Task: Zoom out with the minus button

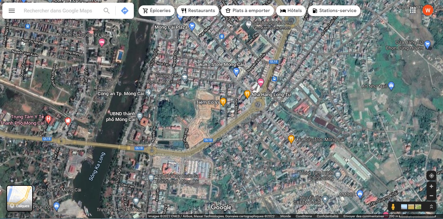Action: (431, 196)
